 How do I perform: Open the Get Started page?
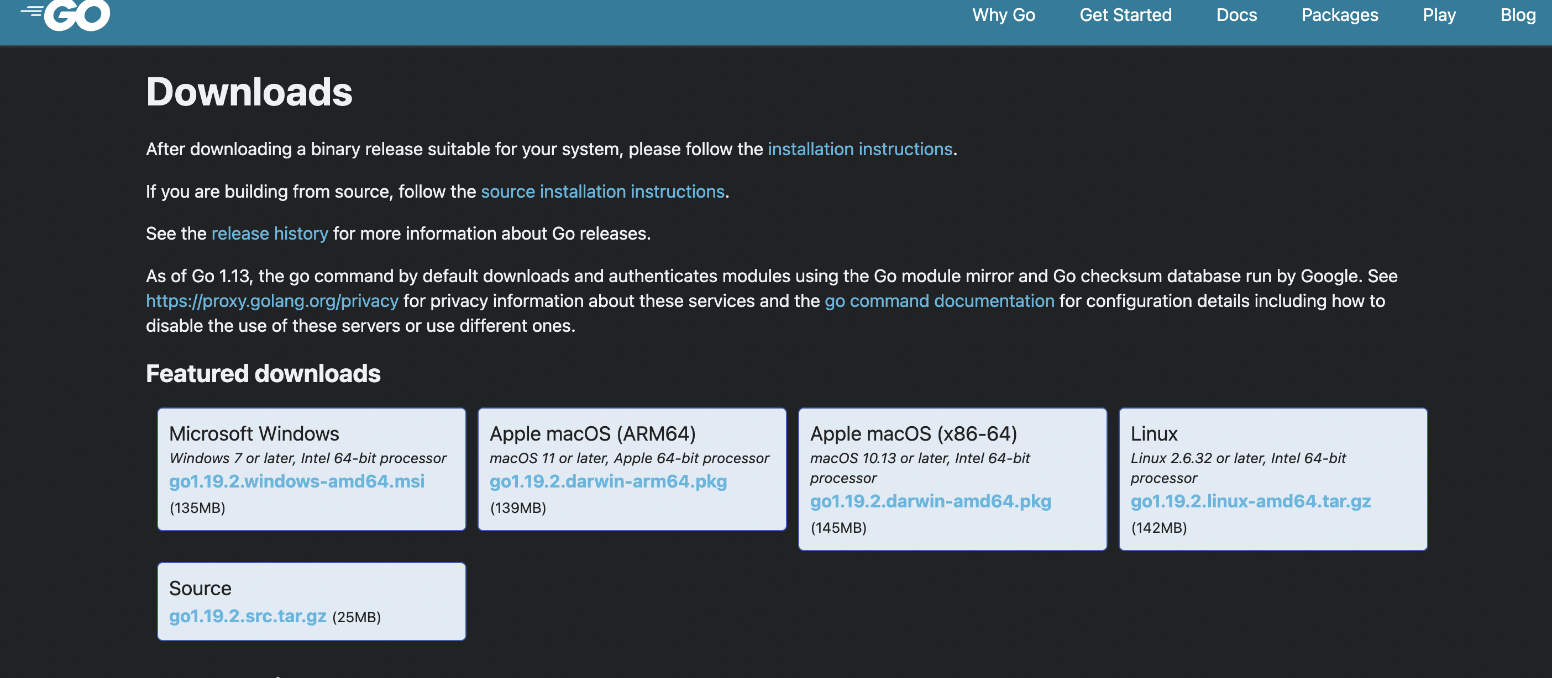(1125, 15)
